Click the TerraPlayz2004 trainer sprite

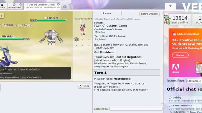[82, 29]
